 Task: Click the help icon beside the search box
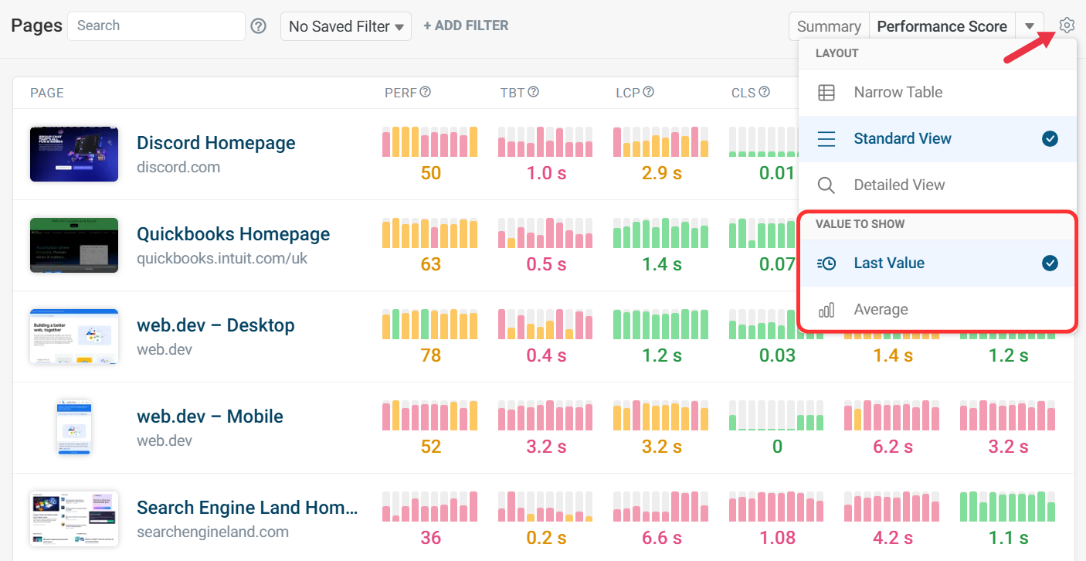pos(259,26)
